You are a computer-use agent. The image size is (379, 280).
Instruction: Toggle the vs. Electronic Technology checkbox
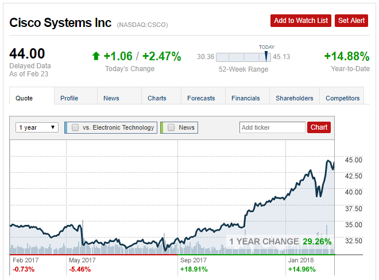75,127
